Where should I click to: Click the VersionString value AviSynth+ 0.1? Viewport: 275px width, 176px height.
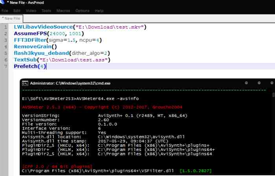coord(143,116)
